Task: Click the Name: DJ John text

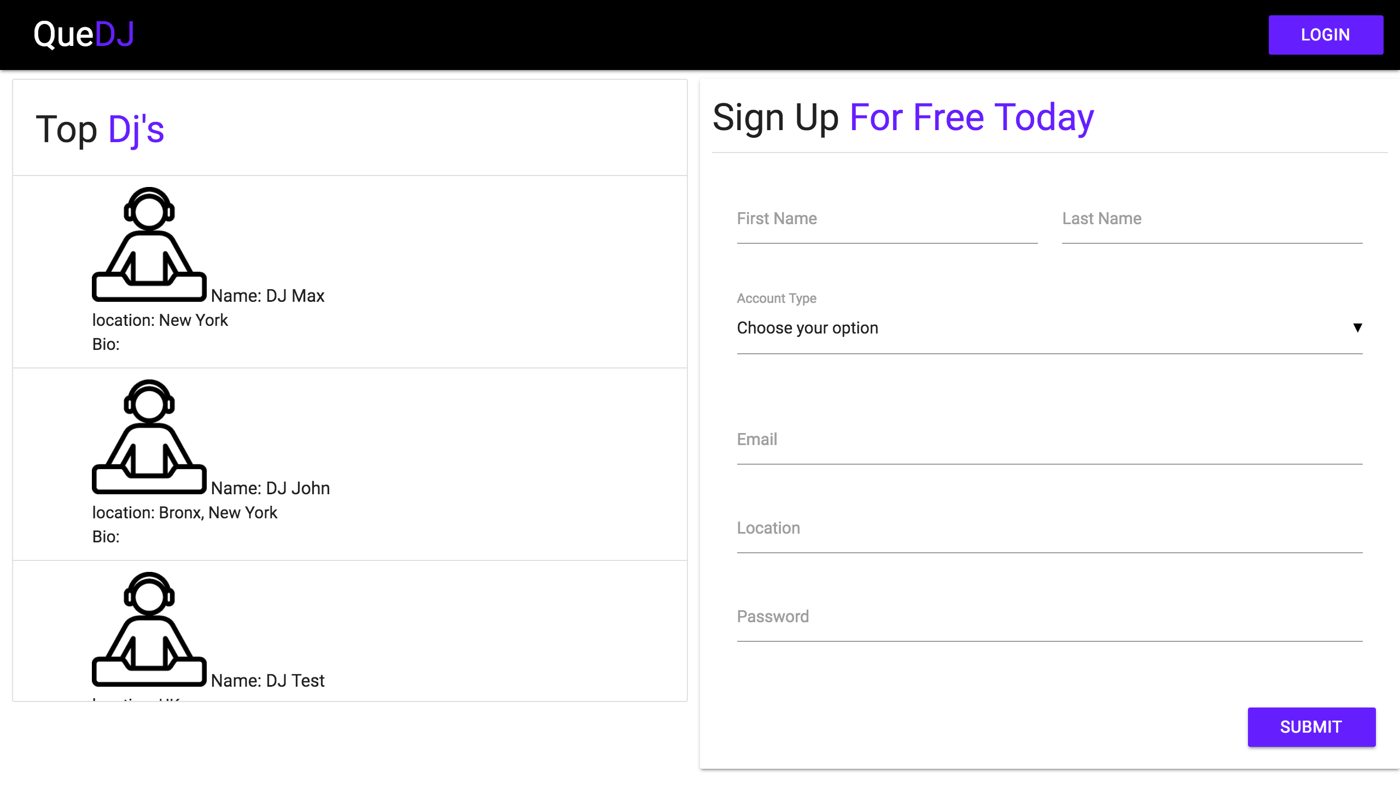Action: (x=270, y=488)
